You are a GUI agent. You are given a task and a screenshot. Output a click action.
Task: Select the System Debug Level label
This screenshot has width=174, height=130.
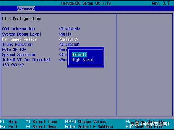coord(21,34)
